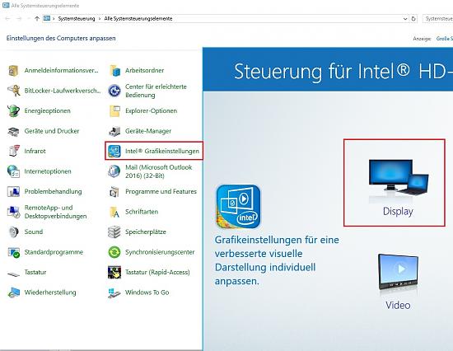This screenshot has height=351, width=453.
Task: Click the Explorer-Optionen icon
Action: 114,111
